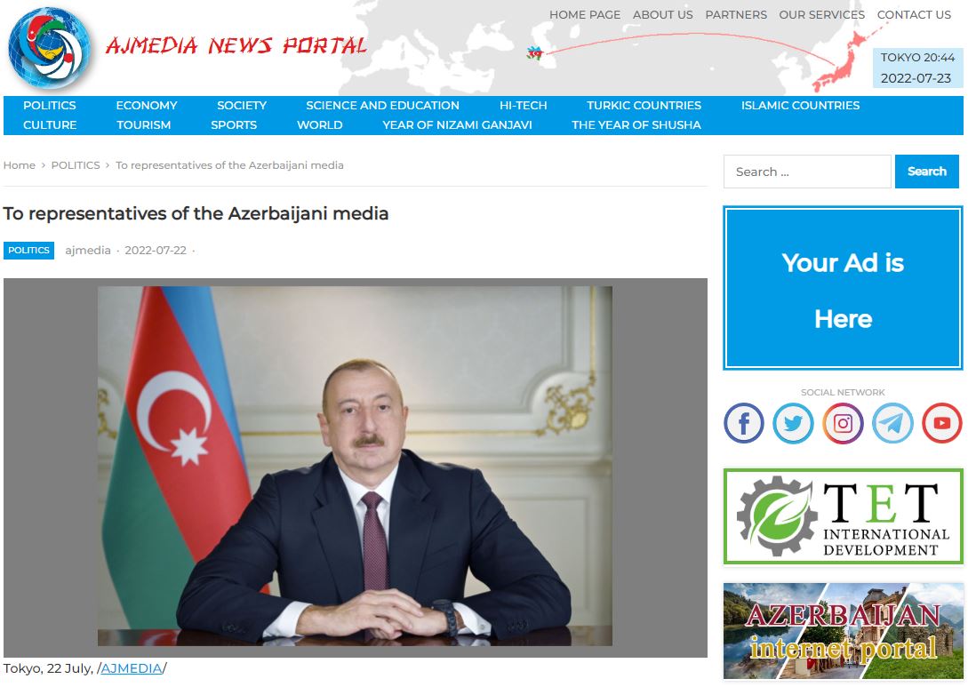The width and height of the screenshot is (968, 687).
Task: Open CONTACT US page
Action: pyautogui.click(x=914, y=15)
